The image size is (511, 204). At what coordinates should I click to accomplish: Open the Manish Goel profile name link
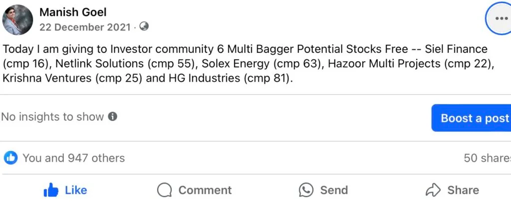click(73, 12)
